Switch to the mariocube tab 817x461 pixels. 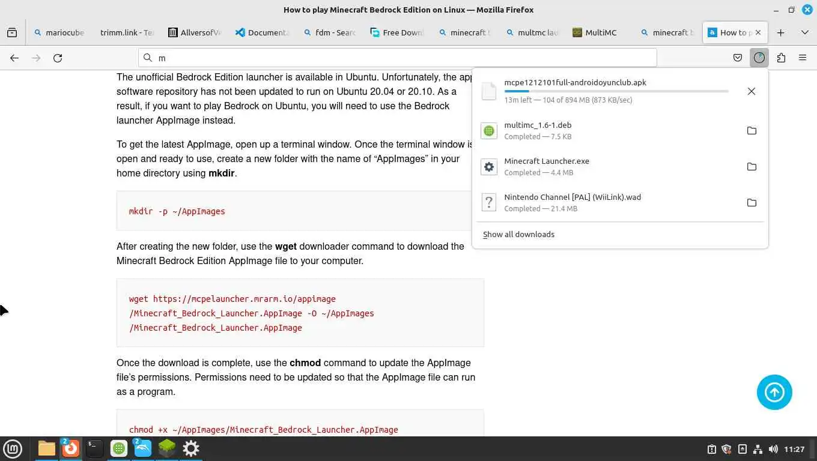[x=59, y=32]
